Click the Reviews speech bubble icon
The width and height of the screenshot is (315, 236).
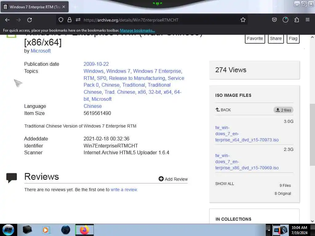click(11, 178)
